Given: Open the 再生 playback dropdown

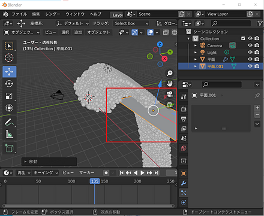Looking at the screenshot, I should pyautogui.click(x=23, y=173).
